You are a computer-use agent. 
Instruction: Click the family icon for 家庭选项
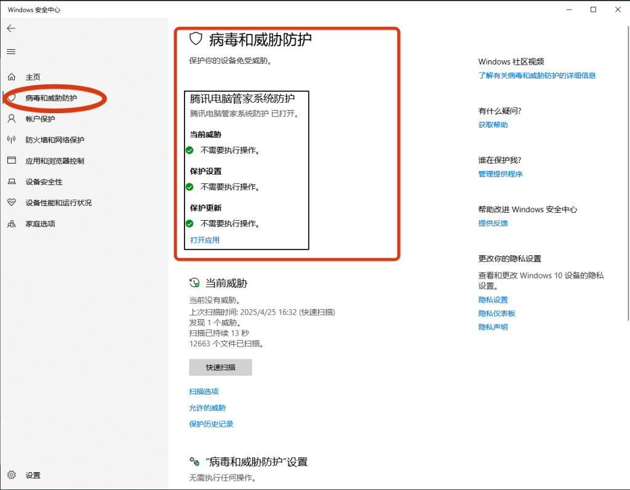coord(12,224)
